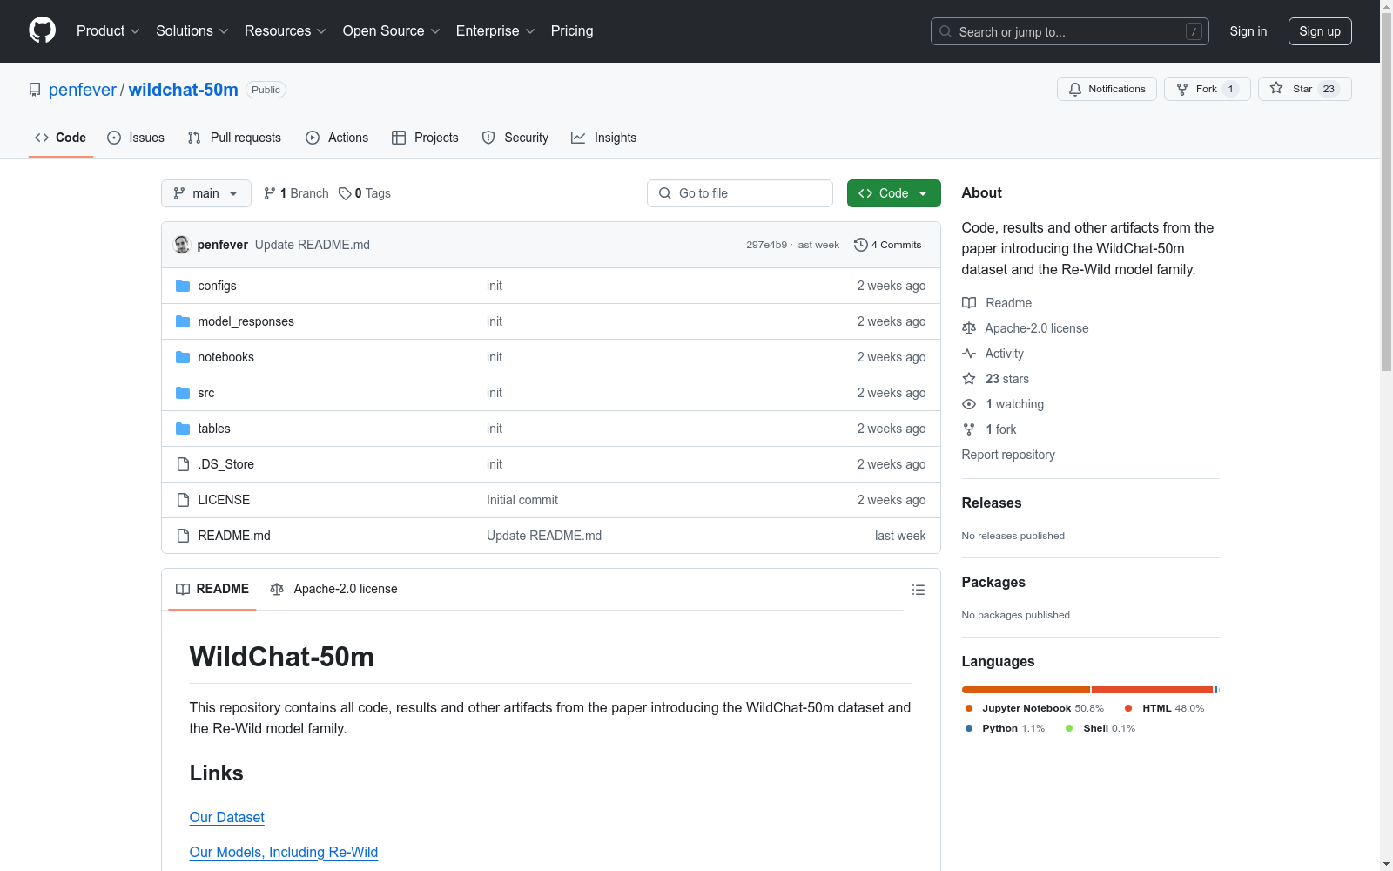Click the bell icon in Notifications button
The width and height of the screenshot is (1393, 871).
pyautogui.click(x=1075, y=89)
